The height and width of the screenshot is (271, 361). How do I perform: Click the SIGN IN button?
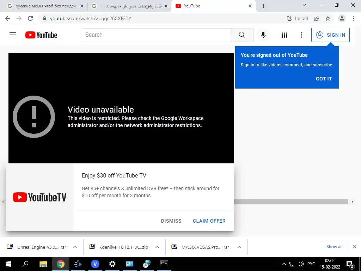point(330,35)
